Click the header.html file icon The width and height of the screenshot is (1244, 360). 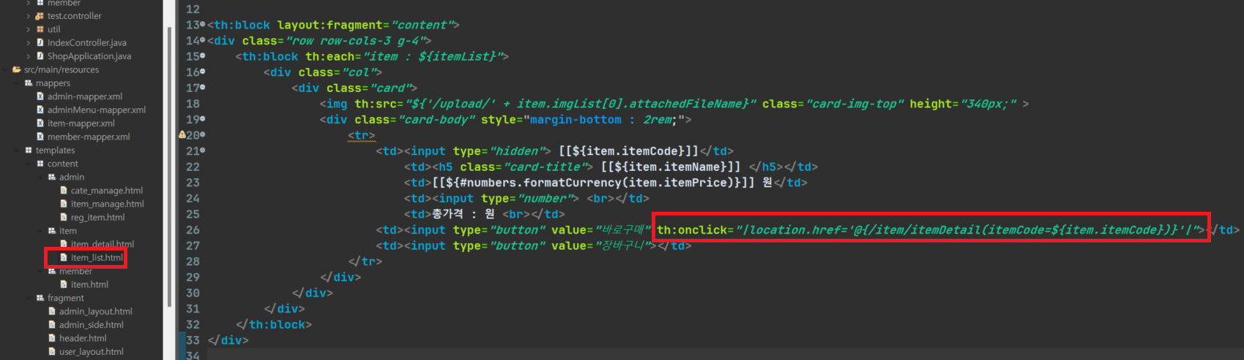[52, 338]
